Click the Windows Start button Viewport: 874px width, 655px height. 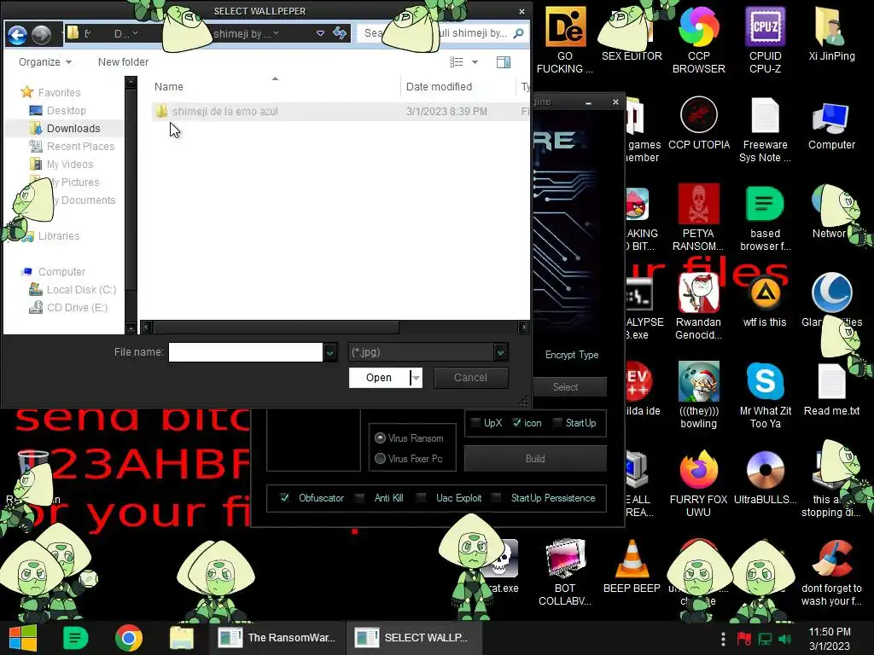[x=22, y=638]
